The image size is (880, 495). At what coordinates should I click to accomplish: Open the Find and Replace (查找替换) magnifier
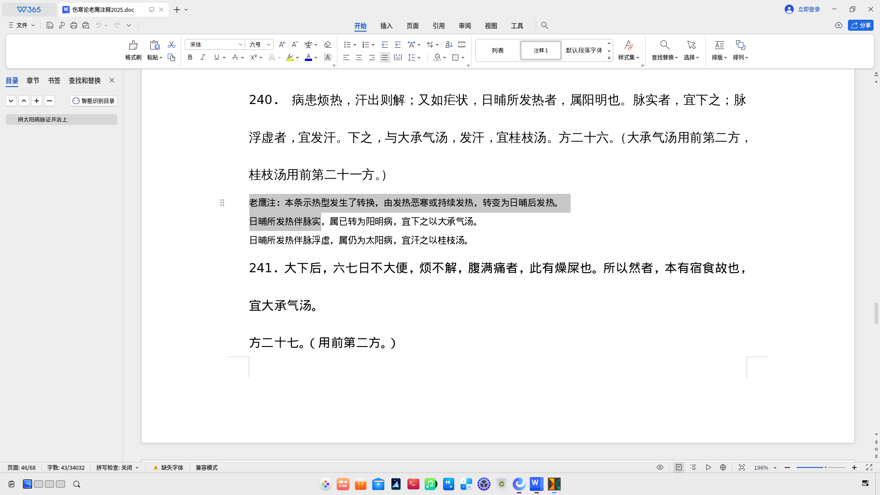(x=665, y=45)
